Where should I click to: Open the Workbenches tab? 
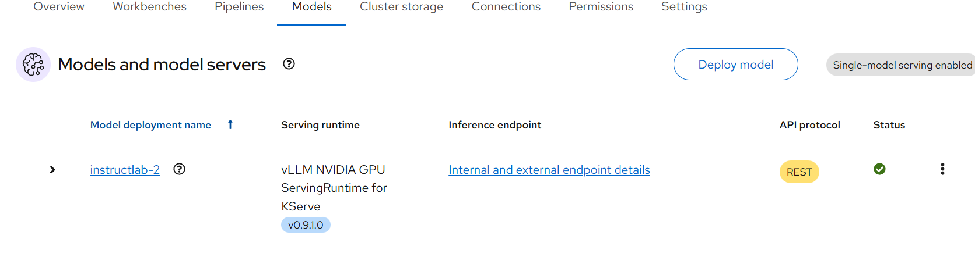click(149, 7)
